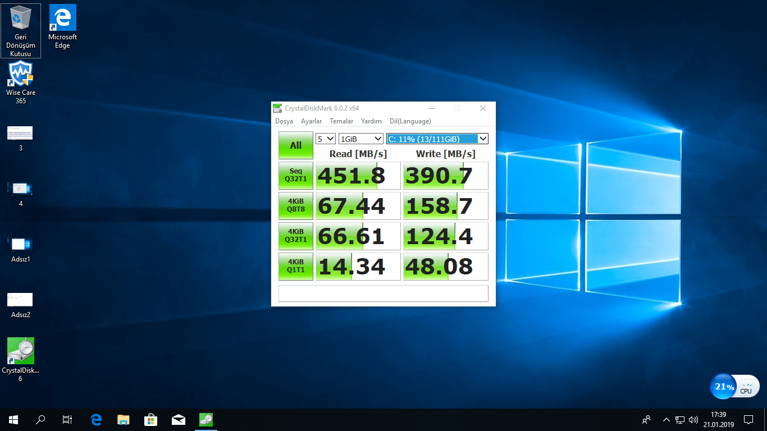Run all benchmarks with the All button
The image size is (767, 431).
tap(296, 145)
